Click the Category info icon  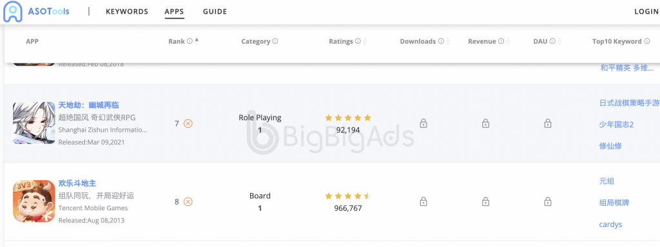275,41
